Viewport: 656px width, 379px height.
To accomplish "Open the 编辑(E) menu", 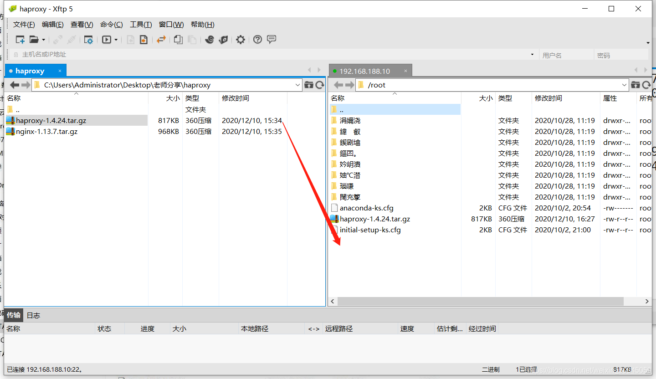I will (53, 25).
